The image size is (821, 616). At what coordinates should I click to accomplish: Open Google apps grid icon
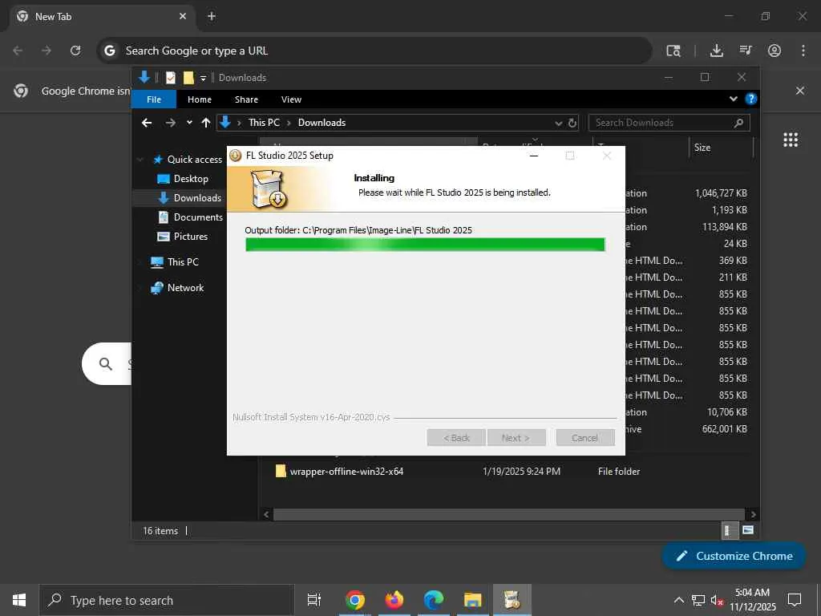pyautogui.click(x=791, y=140)
